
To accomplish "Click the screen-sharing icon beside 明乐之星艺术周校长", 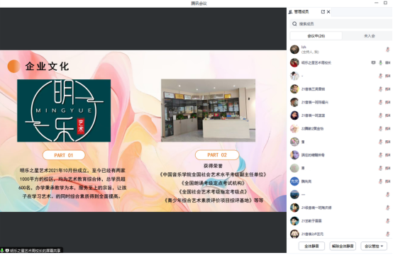I will coord(373,62).
